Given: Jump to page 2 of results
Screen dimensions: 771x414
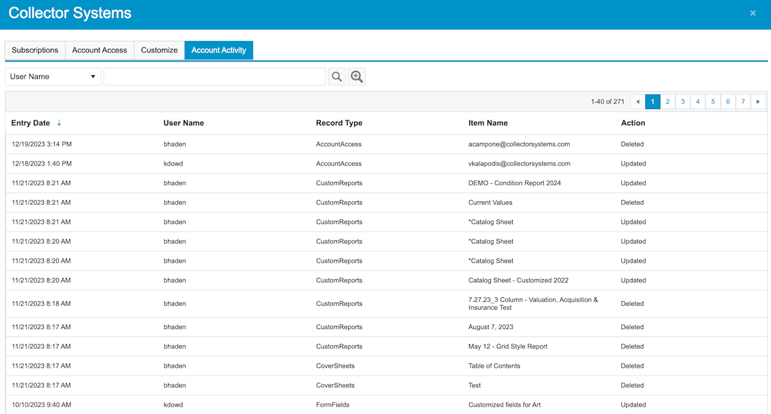Looking at the screenshot, I should 667,102.
